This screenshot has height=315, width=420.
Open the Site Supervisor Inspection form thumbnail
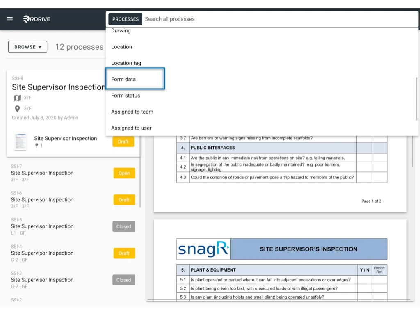21,141
